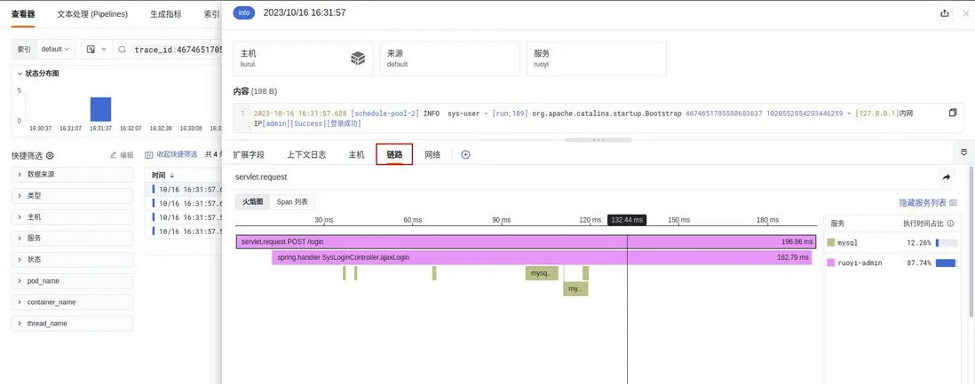975x384 pixels.
Task: Click the 主机 liurui card
Action: pyautogui.click(x=303, y=59)
